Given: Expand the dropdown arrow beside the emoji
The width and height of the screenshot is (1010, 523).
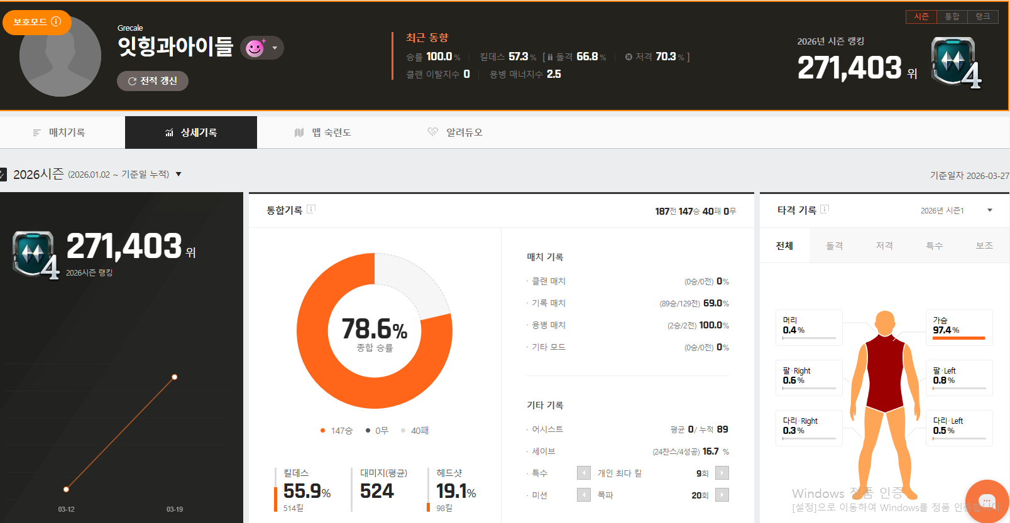Looking at the screenshot, I should click(275, 48).
